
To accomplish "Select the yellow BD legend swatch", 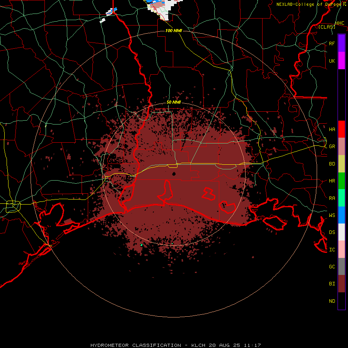I will click(x=341, y=164).
